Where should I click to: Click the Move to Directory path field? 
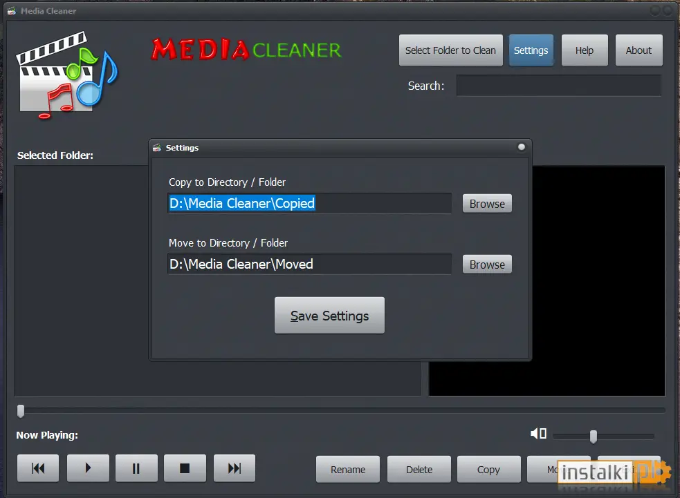[x=309, y=264]
